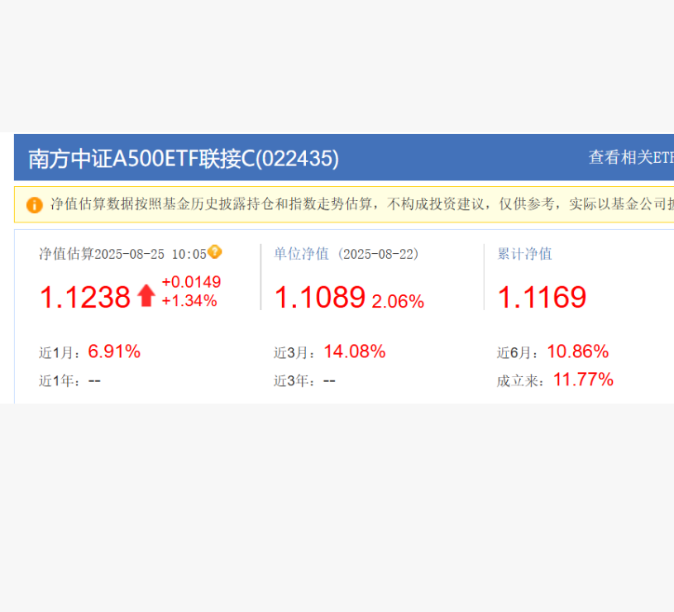This screenshot has width=674, height=612.
Task: Click the change percentage +1.34%
Action: pyautogui.click(x=189, y=301)
